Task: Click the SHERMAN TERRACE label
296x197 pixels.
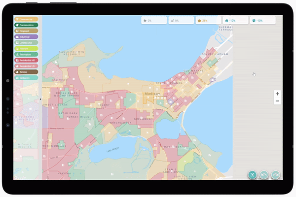Action: (225, 28)
